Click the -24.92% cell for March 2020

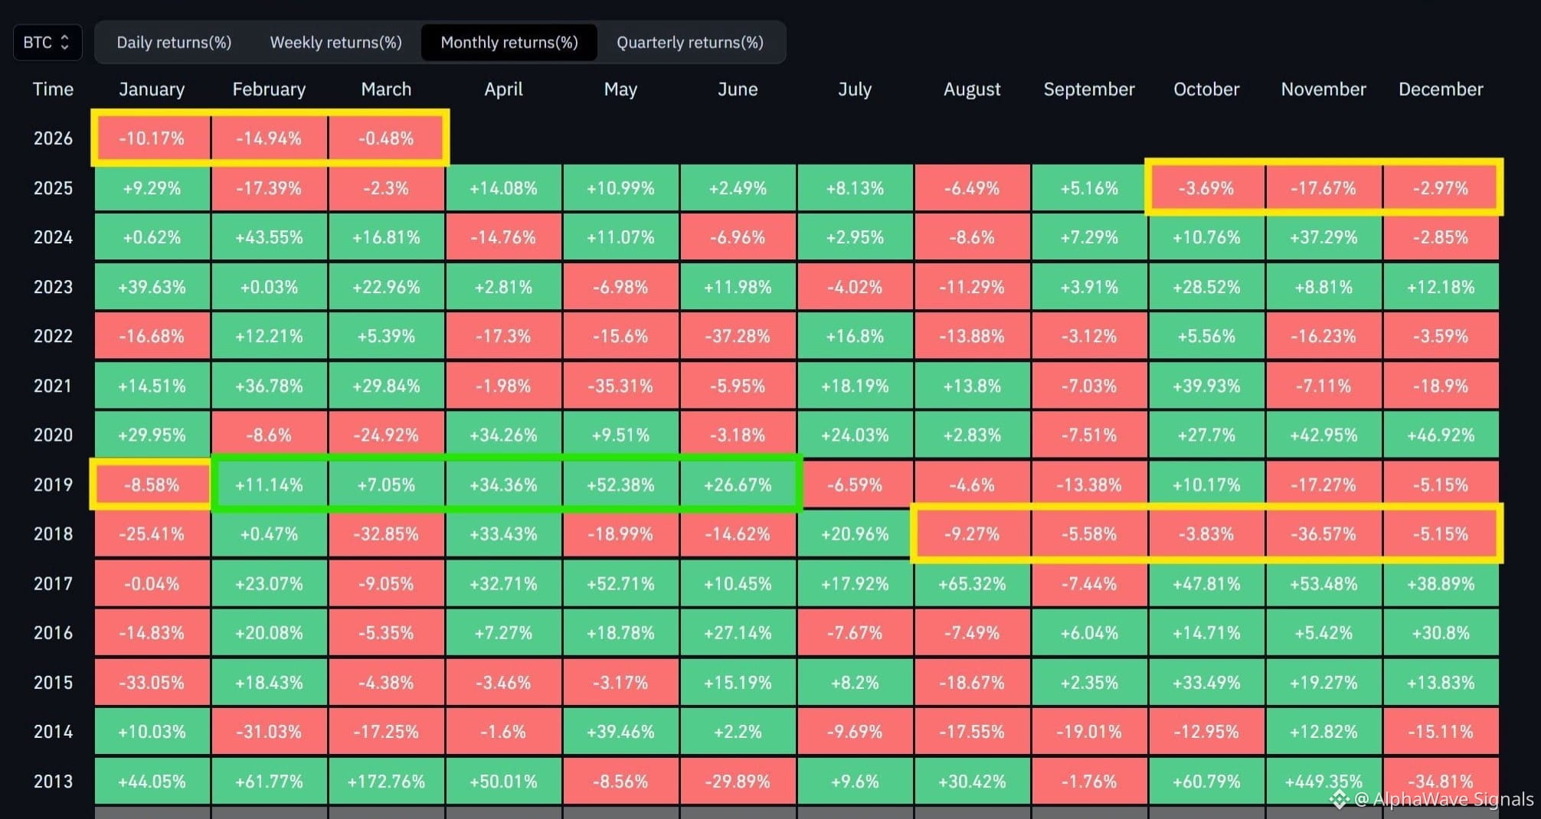click(386, 435)
